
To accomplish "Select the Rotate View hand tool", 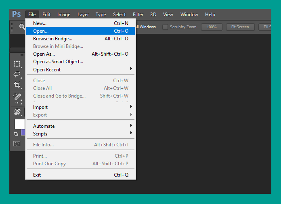I will (x=17, y=112).
